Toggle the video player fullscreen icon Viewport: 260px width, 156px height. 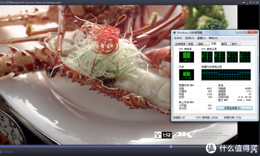[254, 3]
